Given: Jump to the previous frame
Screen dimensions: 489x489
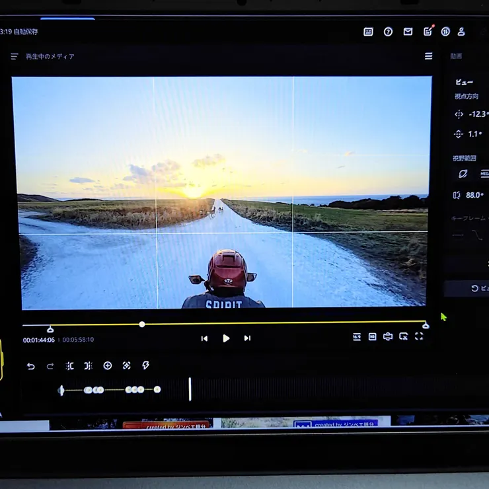Looking at the screenshot, I should 204,339.
